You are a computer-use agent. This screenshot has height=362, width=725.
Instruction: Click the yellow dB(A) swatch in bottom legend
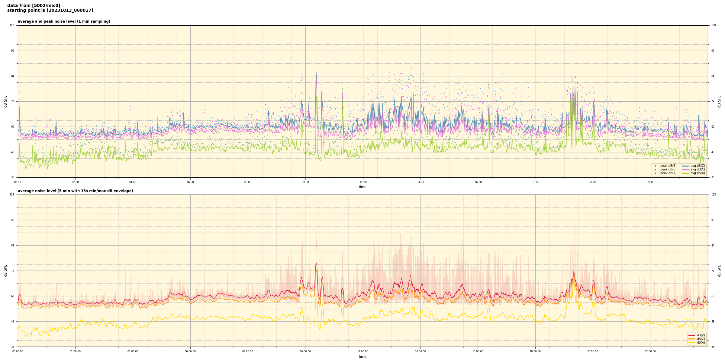(692, 342)
